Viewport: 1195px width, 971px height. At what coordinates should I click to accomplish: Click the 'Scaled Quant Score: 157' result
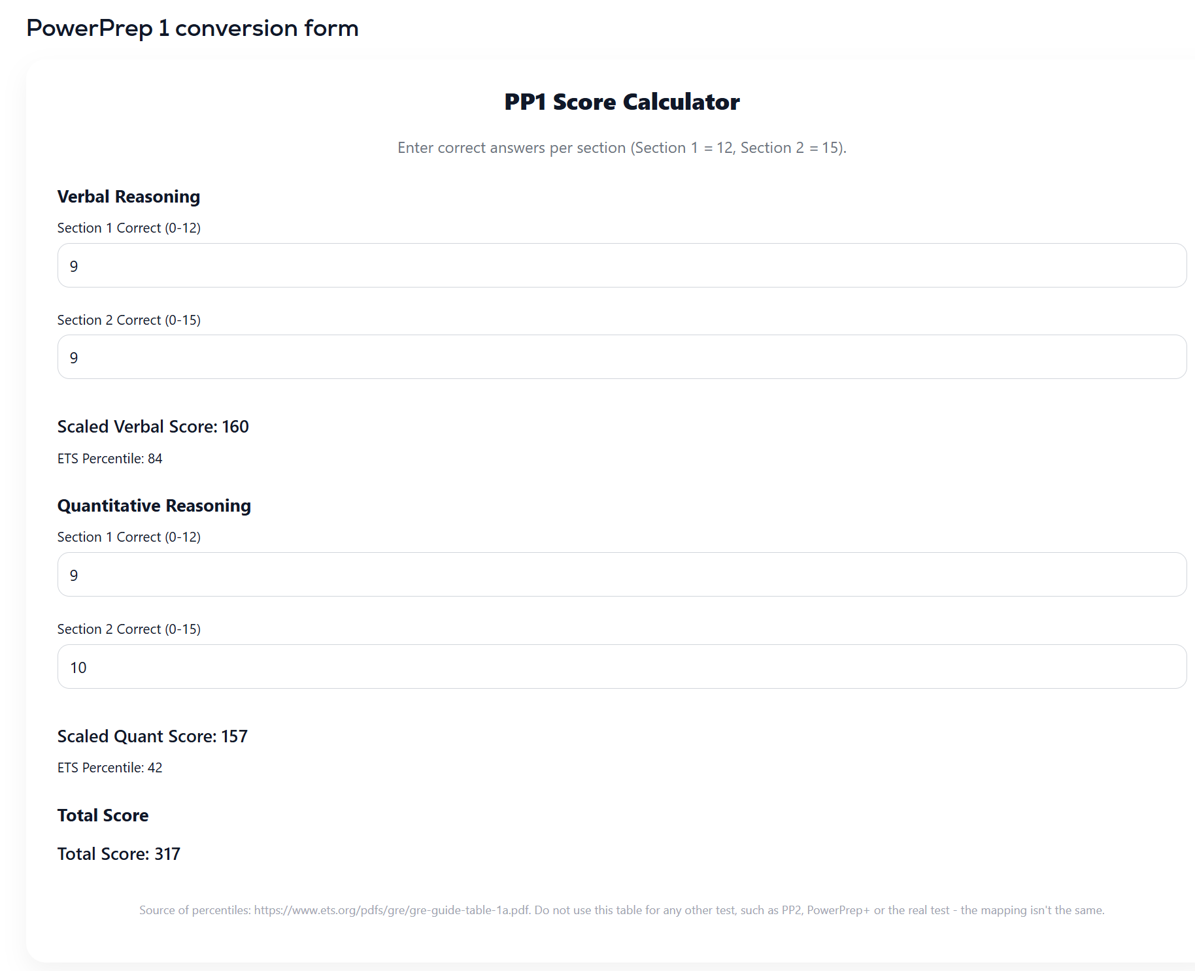click(x=152, y=736)
